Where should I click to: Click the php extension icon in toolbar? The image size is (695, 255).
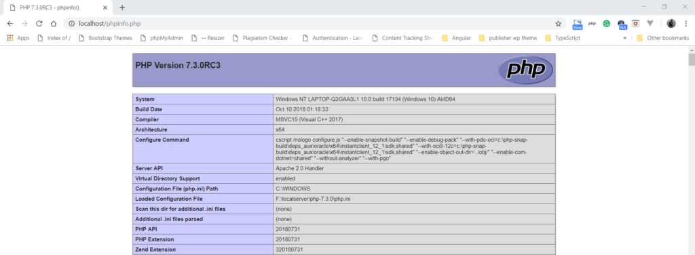[592, 24]
